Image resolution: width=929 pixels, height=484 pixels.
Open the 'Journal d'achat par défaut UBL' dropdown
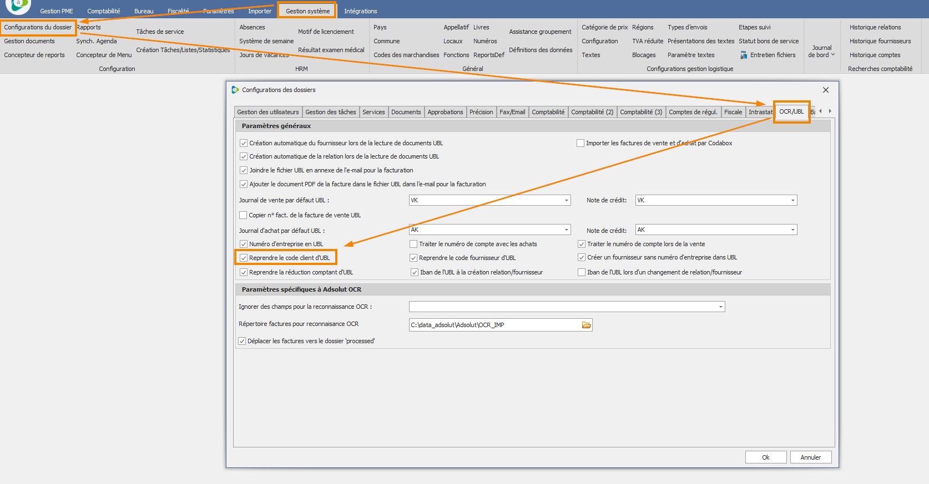567,230
